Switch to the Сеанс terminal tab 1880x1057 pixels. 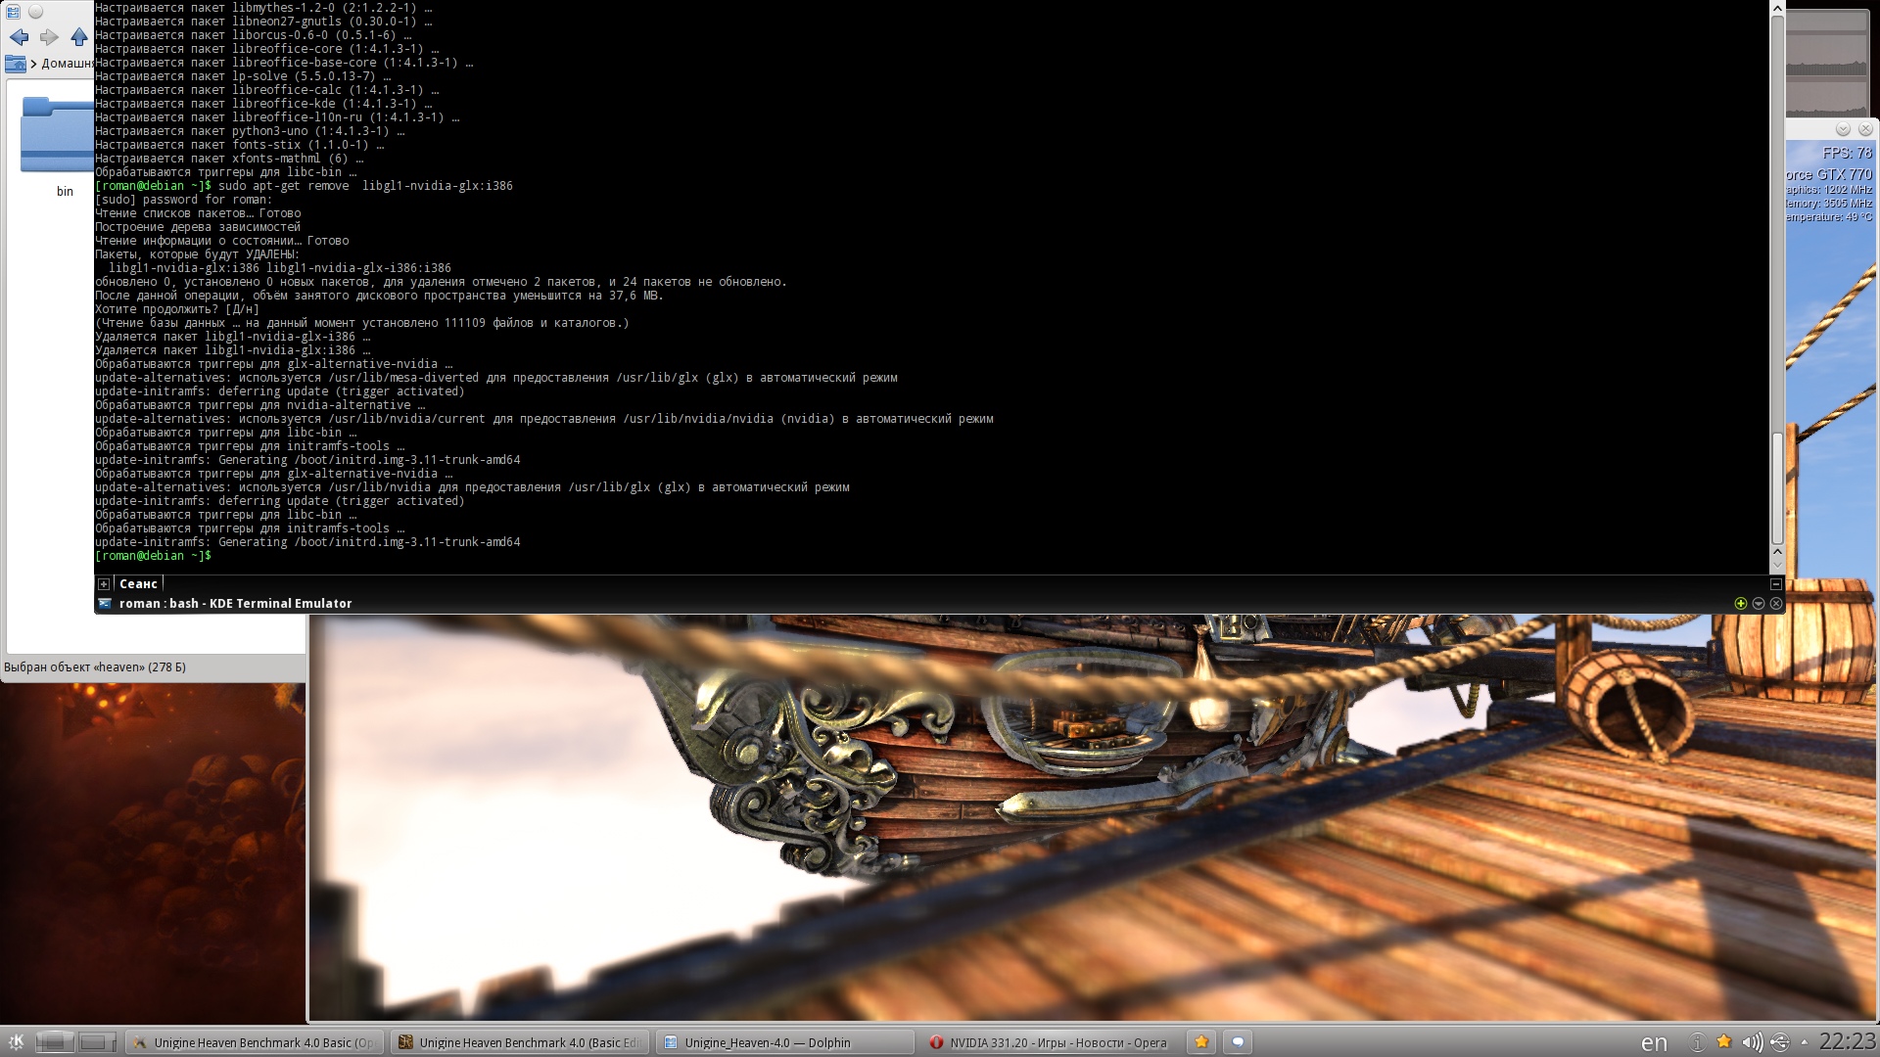(138, 584)
